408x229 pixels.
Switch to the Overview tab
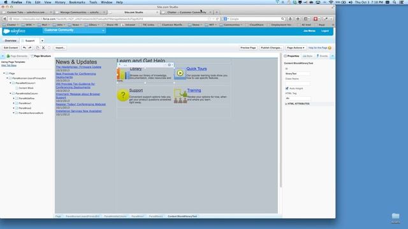10,41
